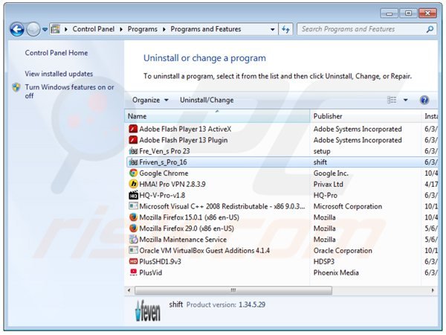The height and width of the screenshot is (335, 446).
Task: Click the refresh button beside address bar
Action: click(286, 29)
